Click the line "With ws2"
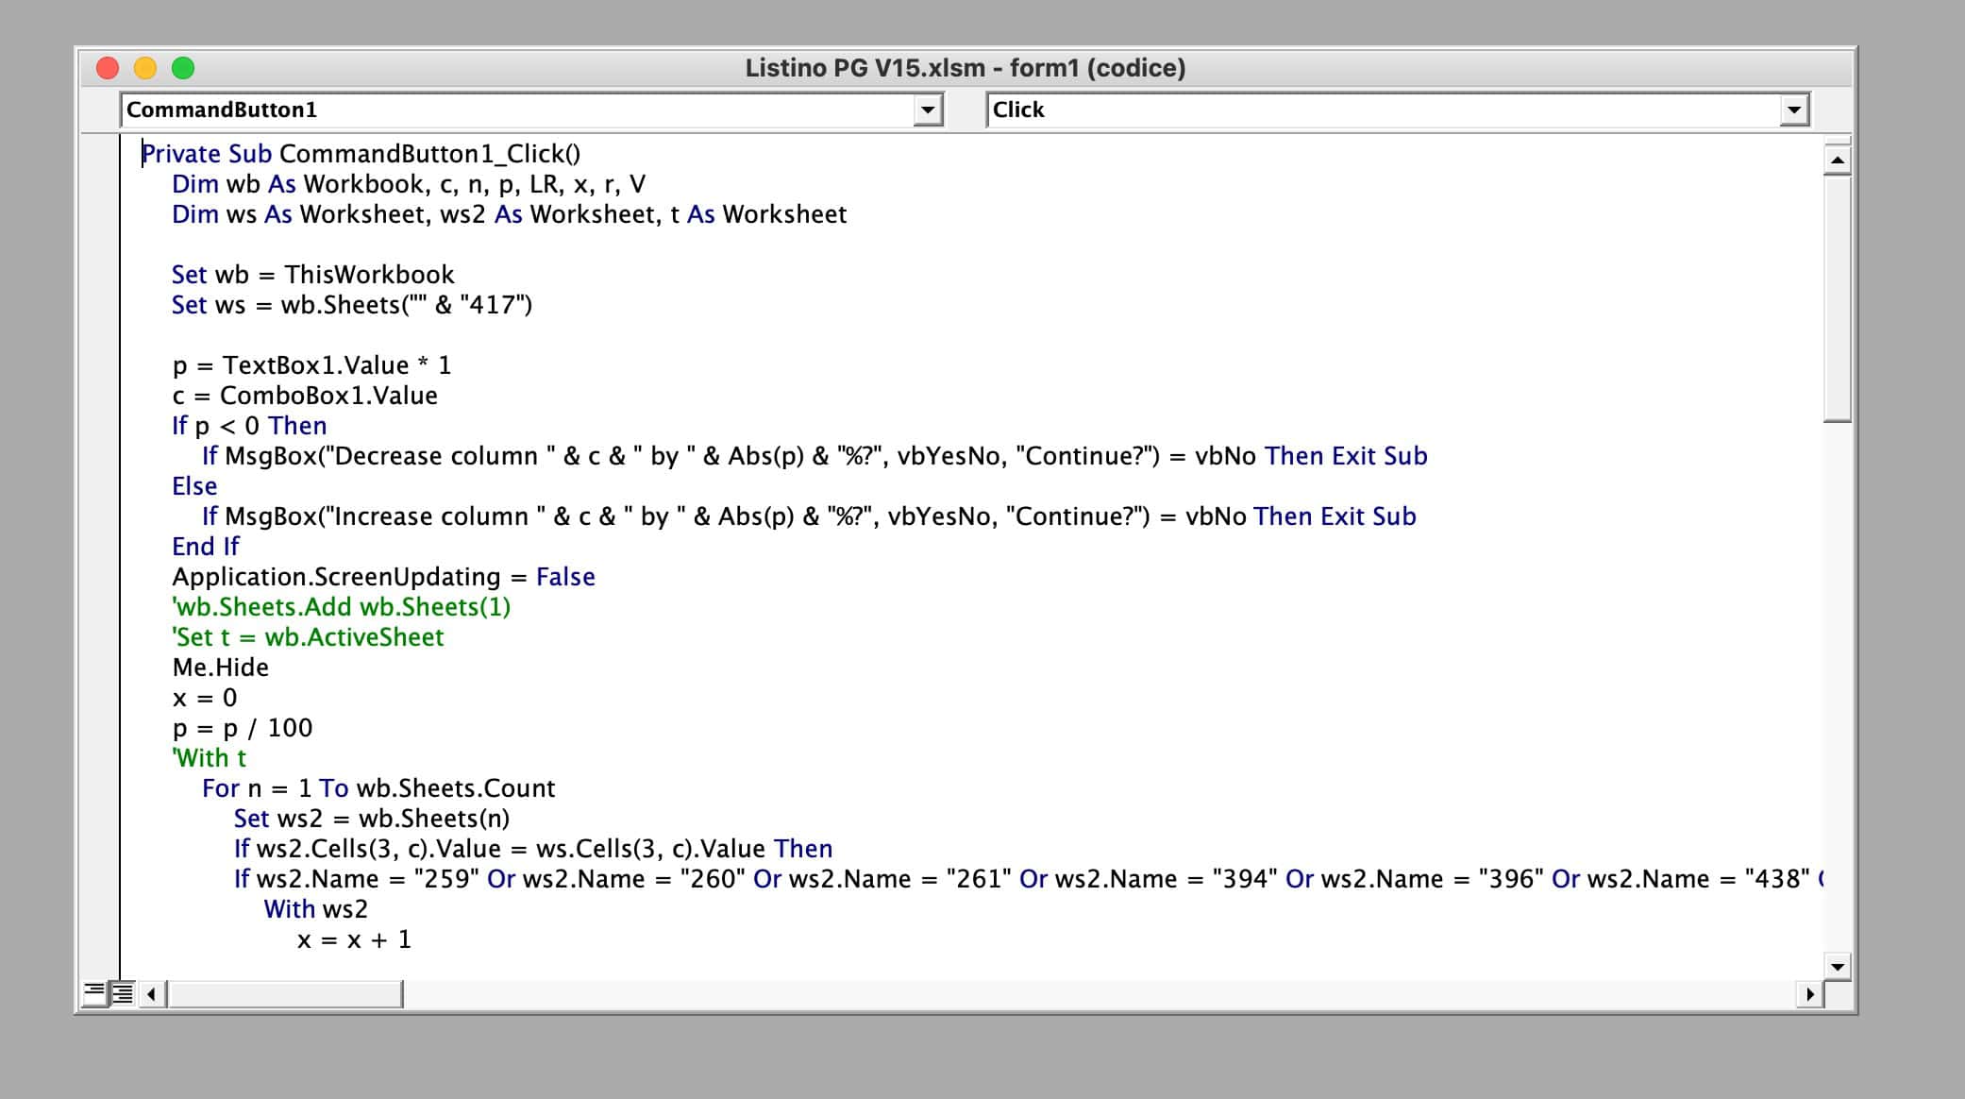Screen dimensions: 1965x1099 [316, 909]
